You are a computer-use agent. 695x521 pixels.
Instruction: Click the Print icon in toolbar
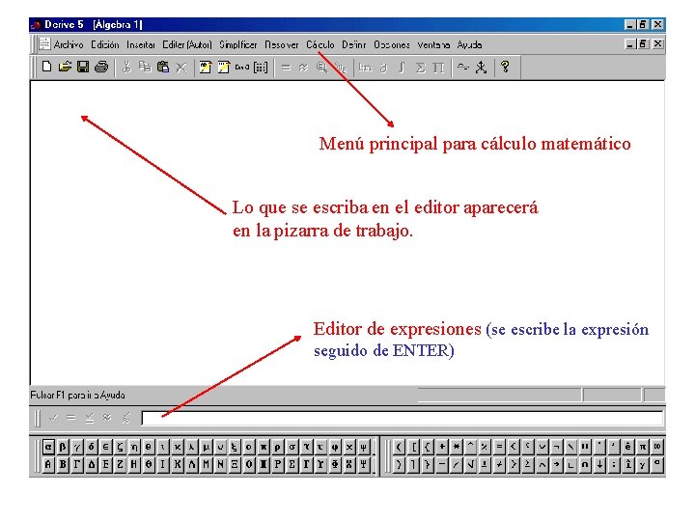coord(101,67)
